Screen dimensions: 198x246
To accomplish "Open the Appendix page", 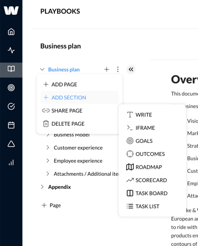I will tap(59, 187).
